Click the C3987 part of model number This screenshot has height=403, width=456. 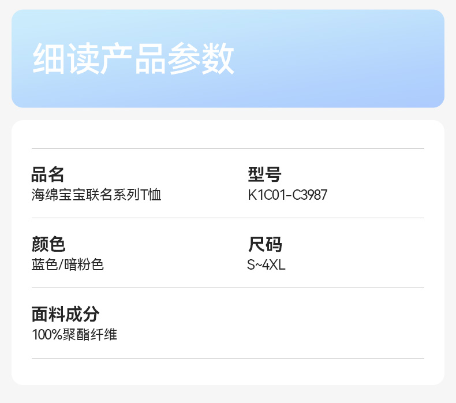(309, 195)
